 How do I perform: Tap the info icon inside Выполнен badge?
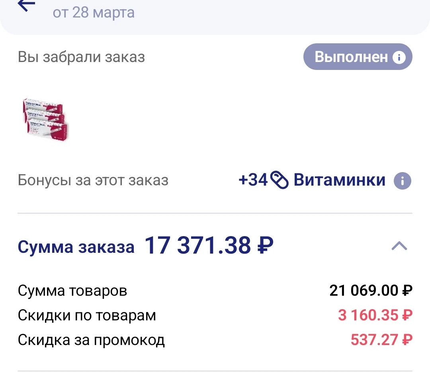point(399,57)
